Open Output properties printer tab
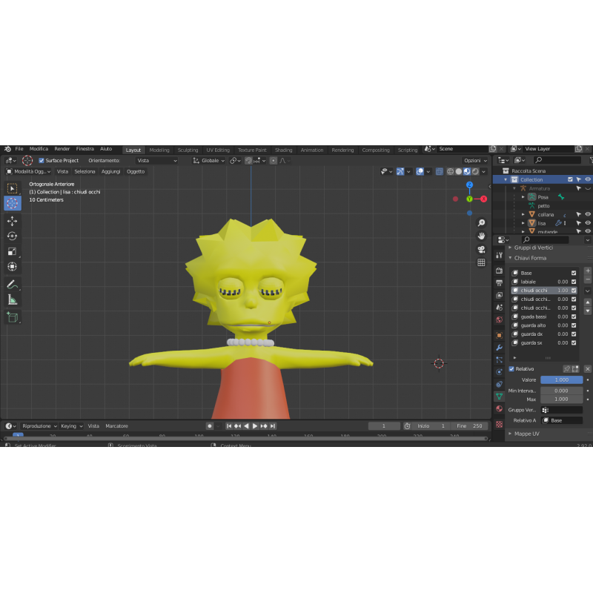The image size is (593, 593). click(499, 283)
